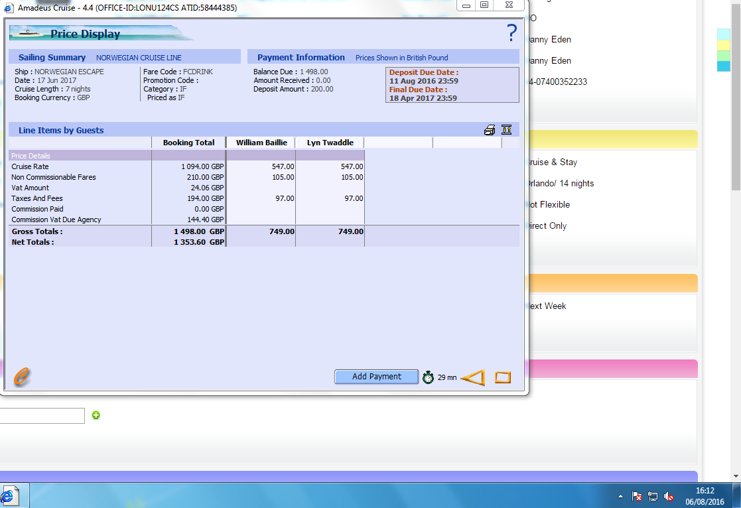Click the stopwatch timer icon

429,377
